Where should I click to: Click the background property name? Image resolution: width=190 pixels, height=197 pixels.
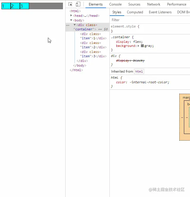(x=126, y=46)
